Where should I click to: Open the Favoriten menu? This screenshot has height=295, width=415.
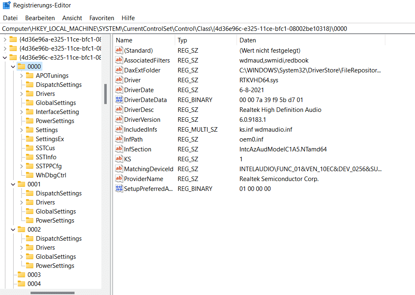tap(102, 18)
